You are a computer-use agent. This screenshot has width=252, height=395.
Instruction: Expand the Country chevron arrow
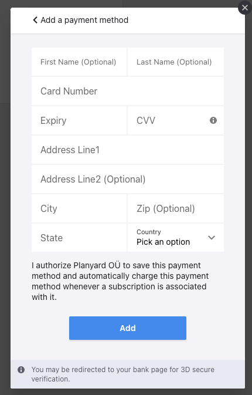212,238
